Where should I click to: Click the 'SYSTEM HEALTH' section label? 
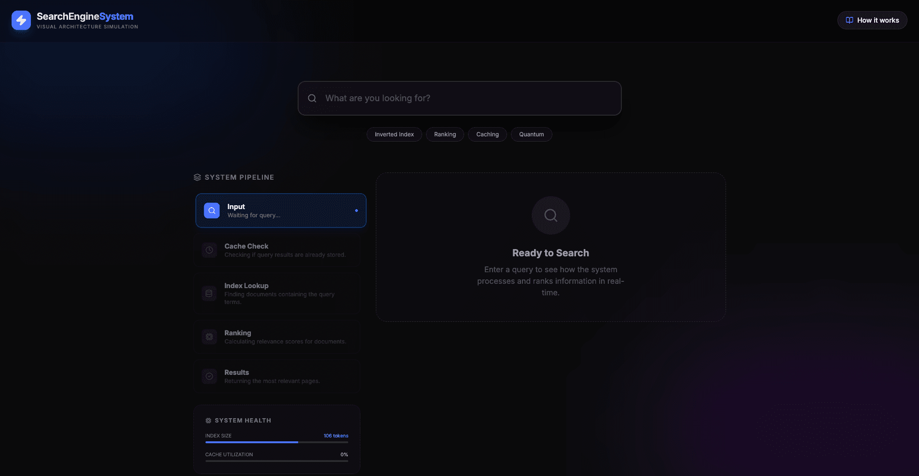point(243,421)
